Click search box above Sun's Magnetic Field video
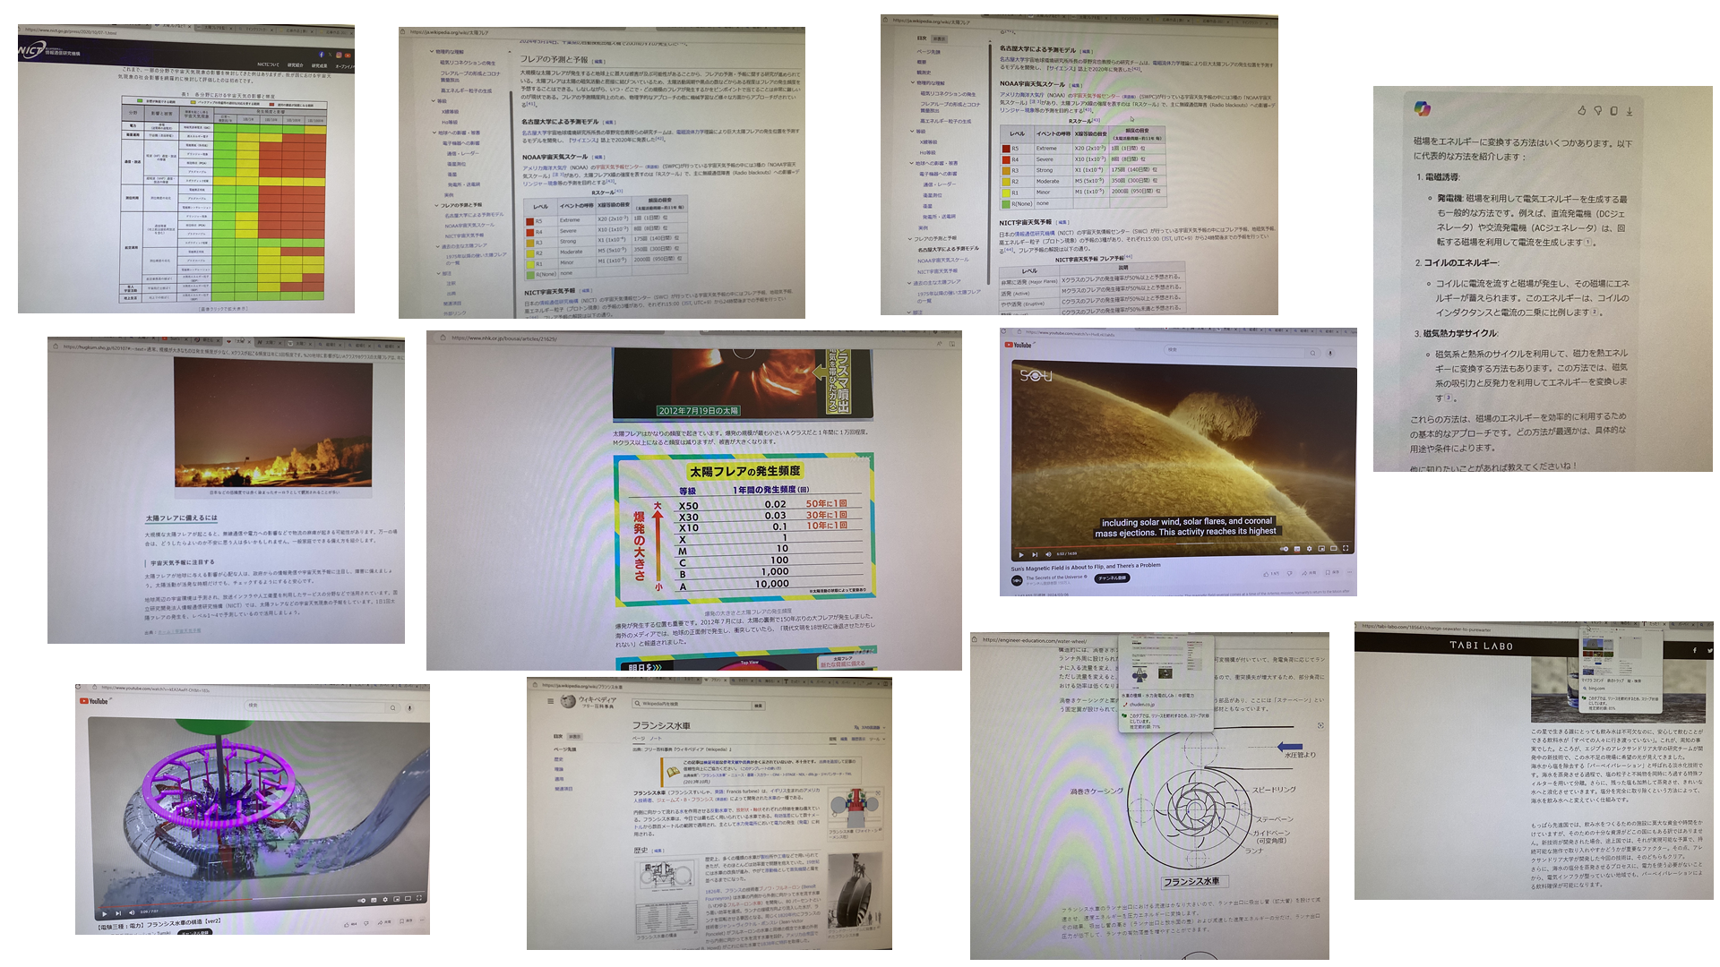The image size is (1720, 967). 1232,350
